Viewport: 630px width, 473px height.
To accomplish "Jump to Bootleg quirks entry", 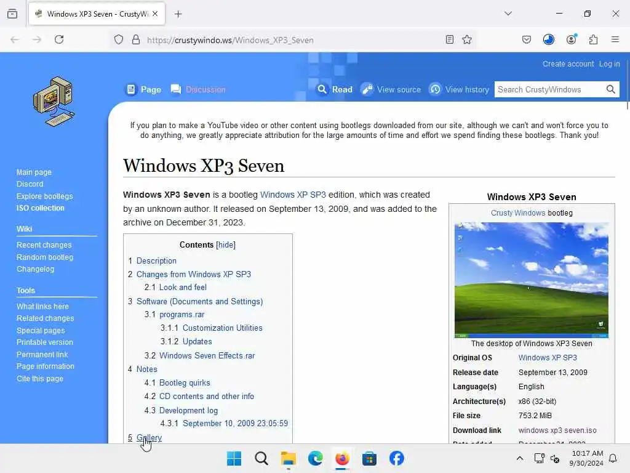I will pos(185,382).
